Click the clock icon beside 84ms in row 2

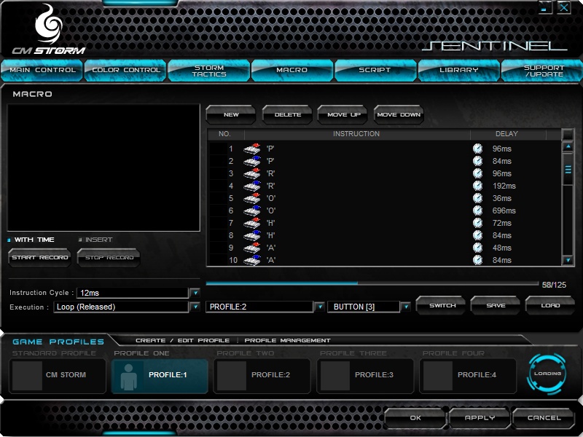point(478,161)
